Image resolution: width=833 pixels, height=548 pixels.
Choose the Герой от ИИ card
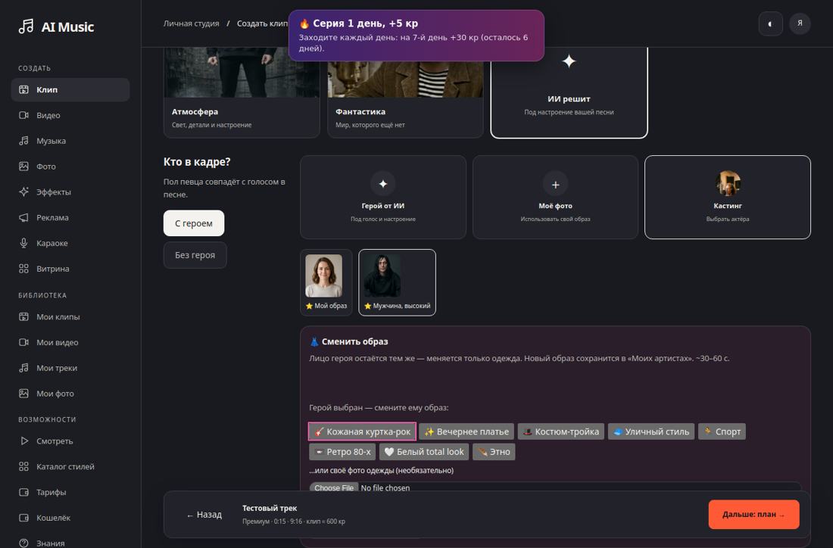[383, 197]
